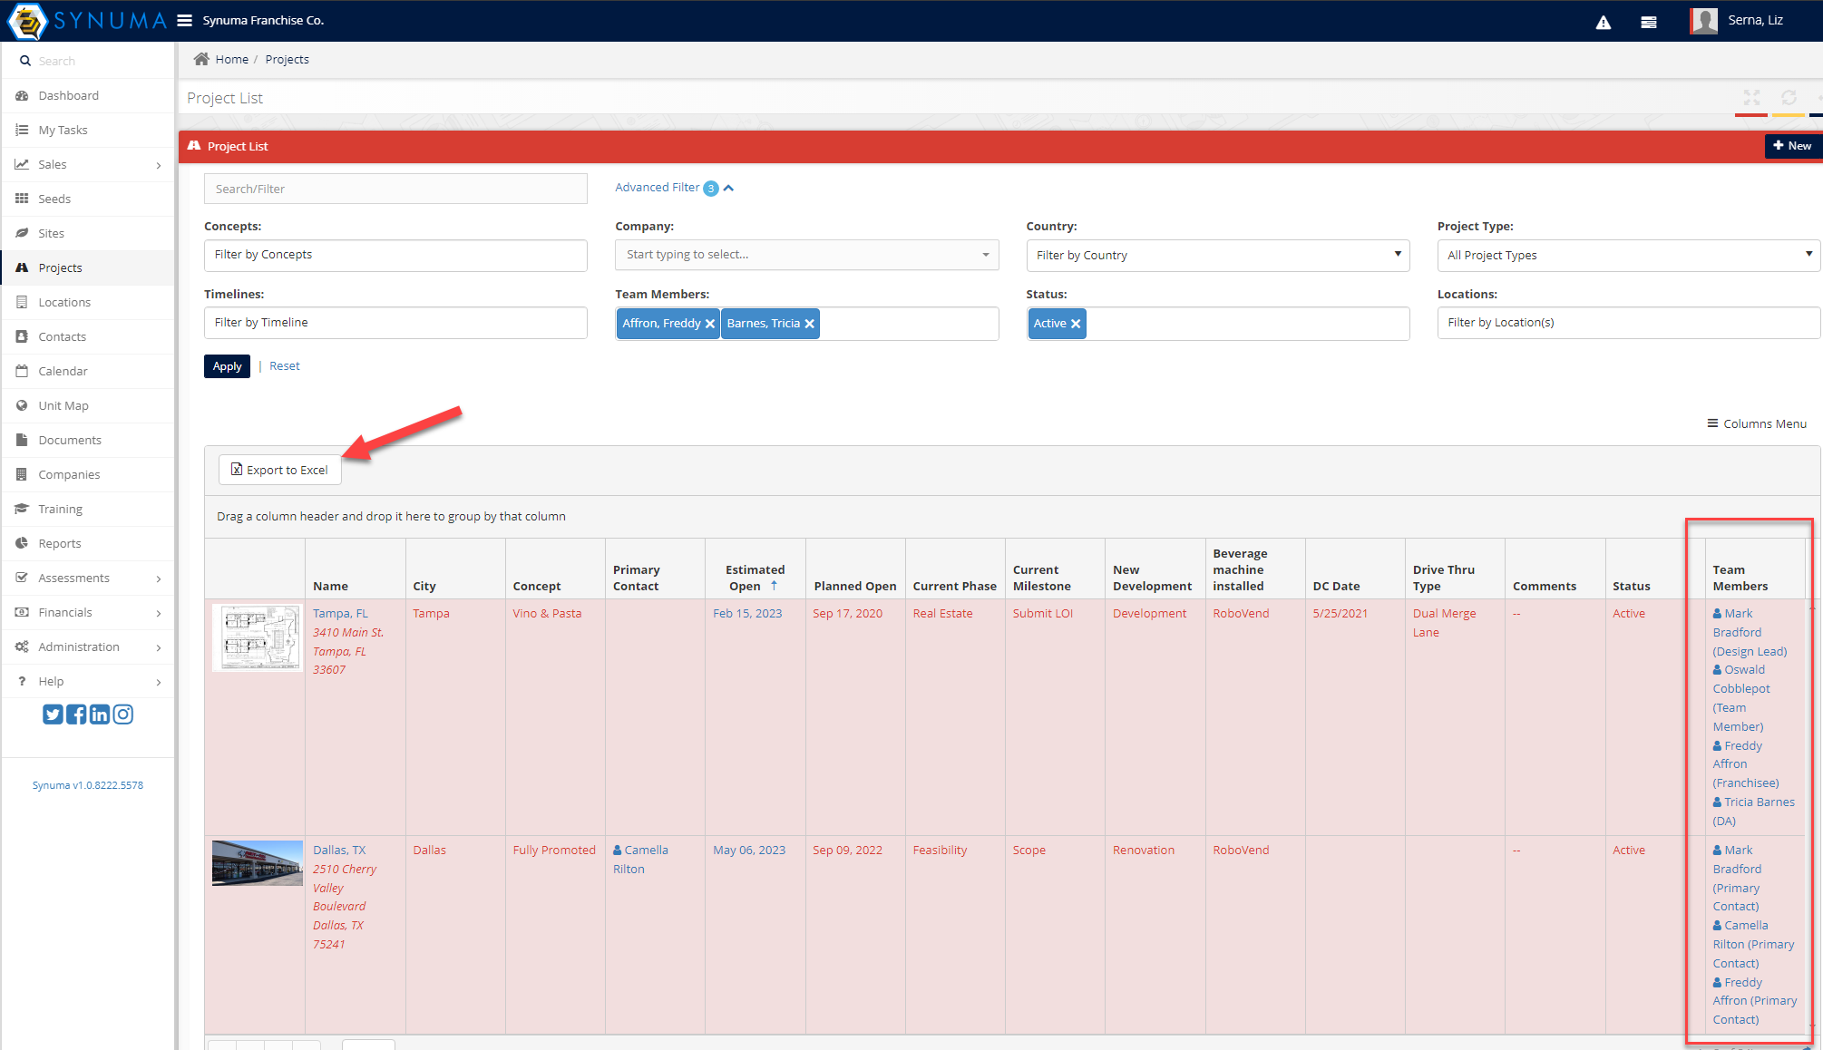
Task: Open the Instagram icon in sidebar
Action: (x=123, y=715)
